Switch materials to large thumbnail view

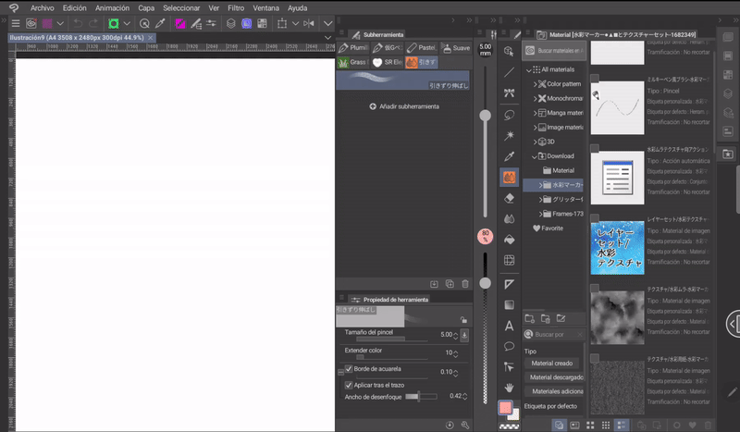coord(590,425)
